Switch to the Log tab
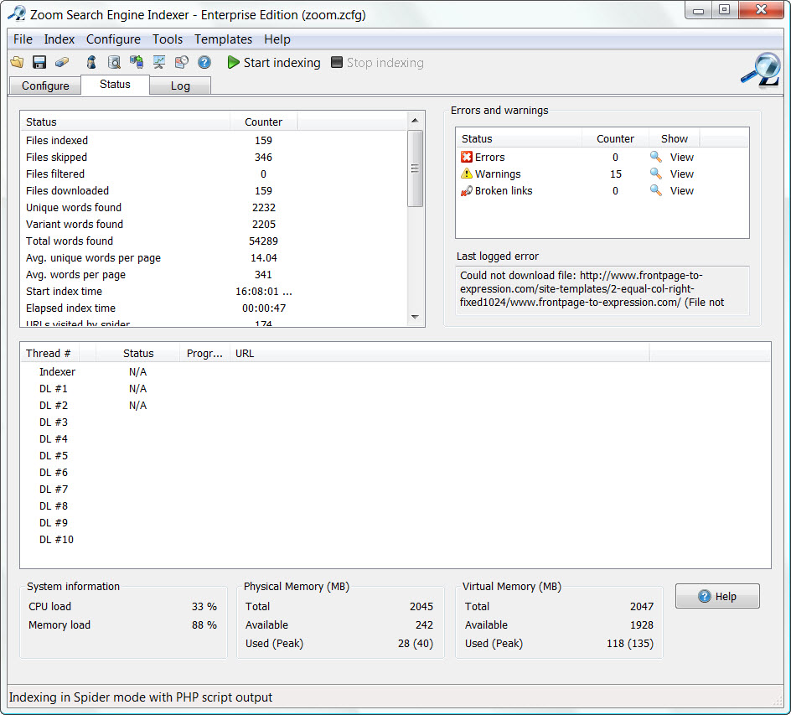 pos(180,85)
